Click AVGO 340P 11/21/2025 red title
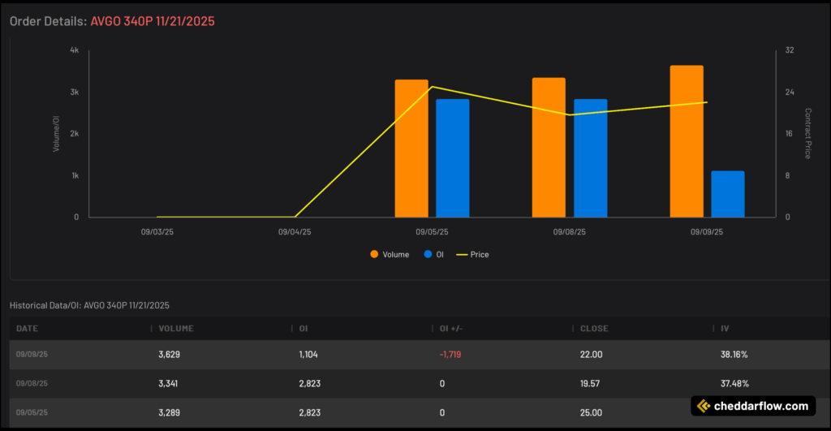This screenshot has width=831, height=431. [x=153, y=21]
